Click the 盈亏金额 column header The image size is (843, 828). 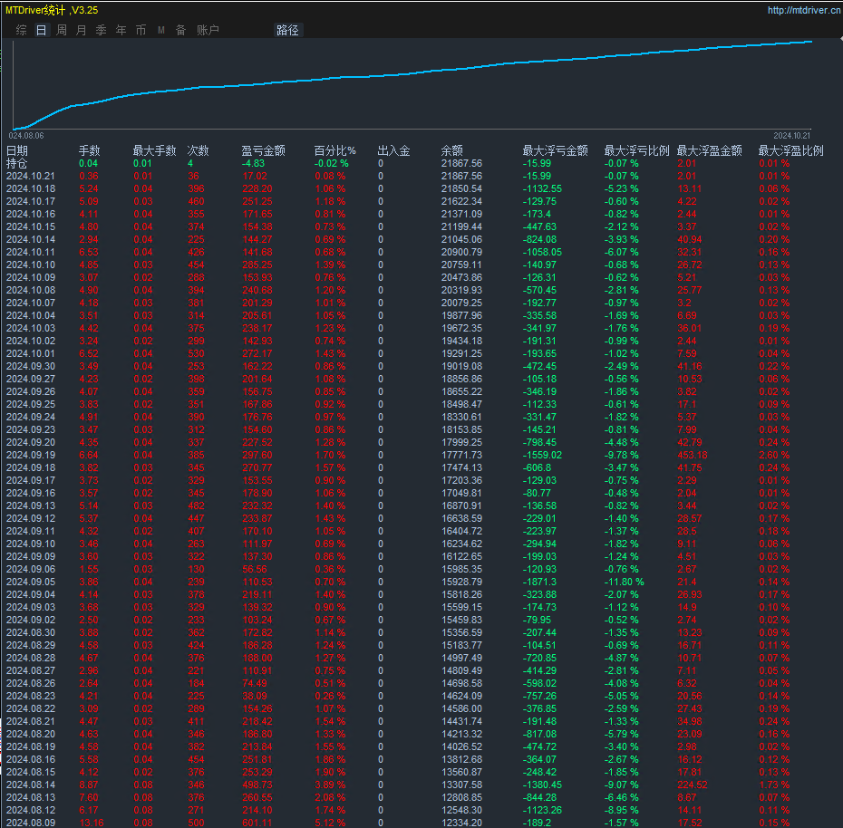(x=264, y=151)
